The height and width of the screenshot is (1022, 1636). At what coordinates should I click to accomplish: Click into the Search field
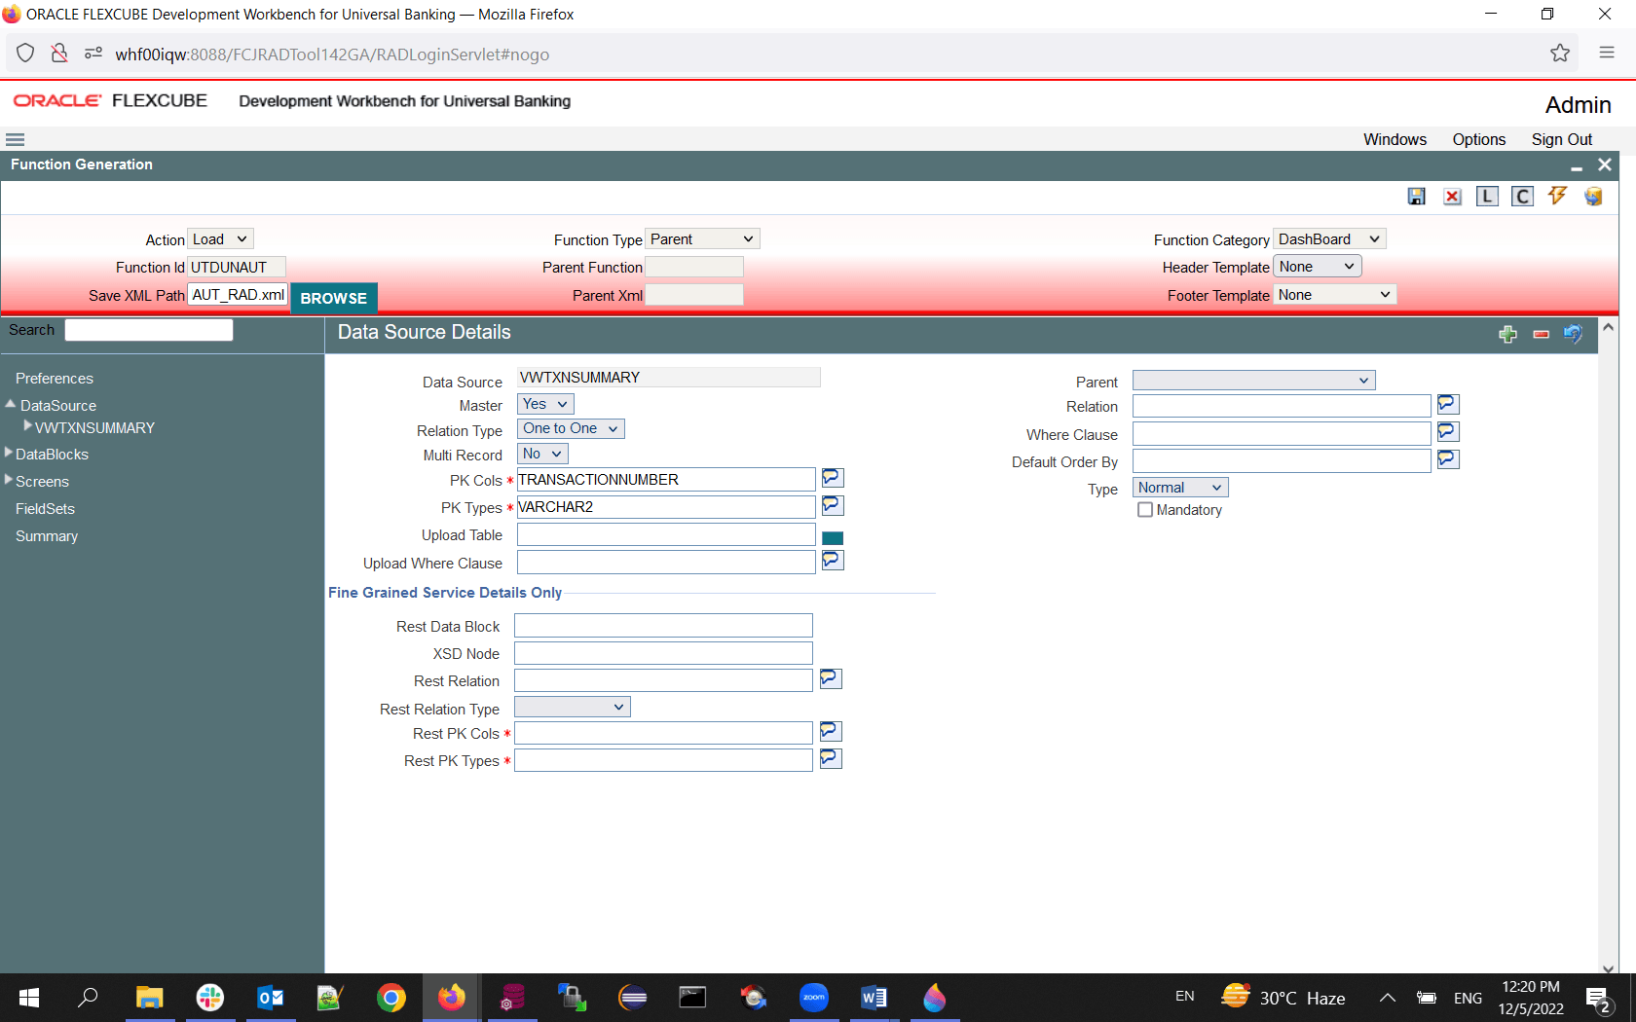[149, 330]
